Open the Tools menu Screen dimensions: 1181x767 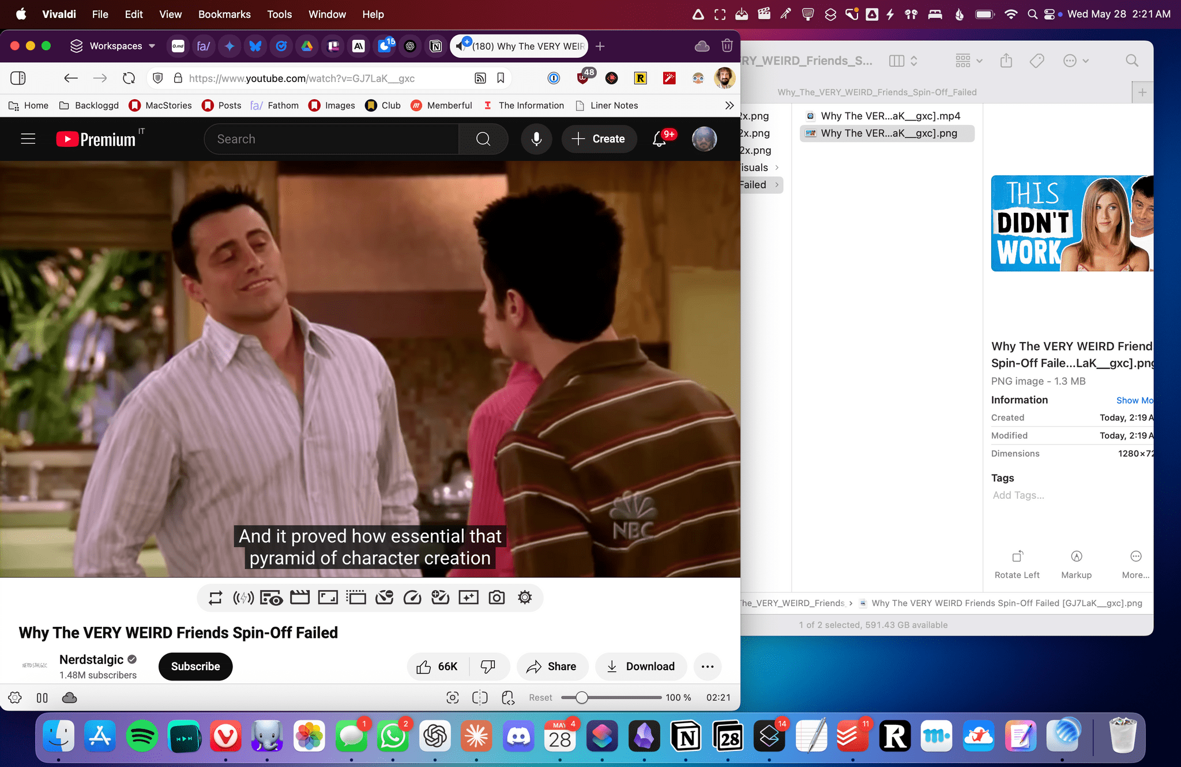click(x=279, y=14)
